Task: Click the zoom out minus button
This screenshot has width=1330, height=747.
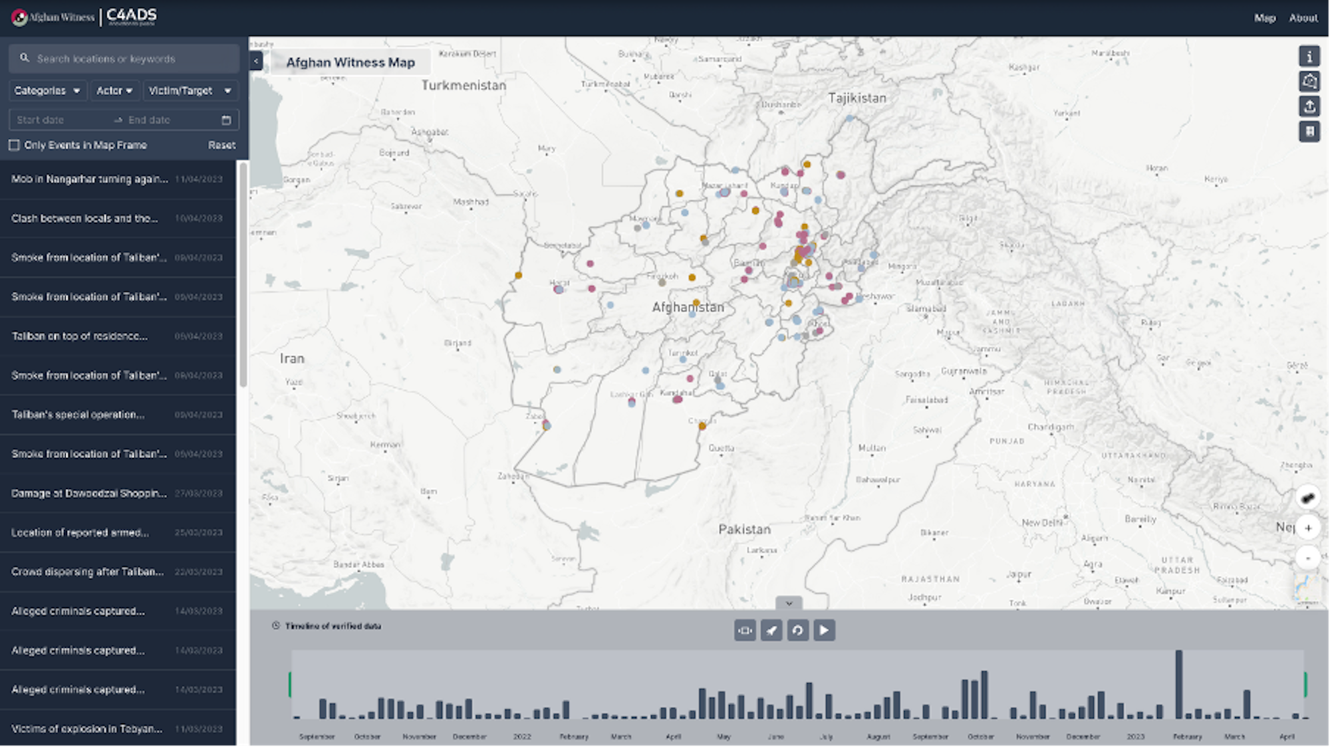Action: pos(1308,558)
